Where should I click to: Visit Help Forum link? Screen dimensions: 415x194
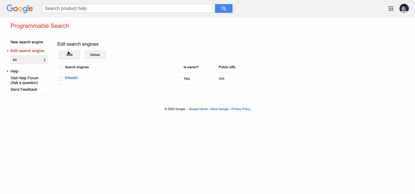tap(25, 80)
